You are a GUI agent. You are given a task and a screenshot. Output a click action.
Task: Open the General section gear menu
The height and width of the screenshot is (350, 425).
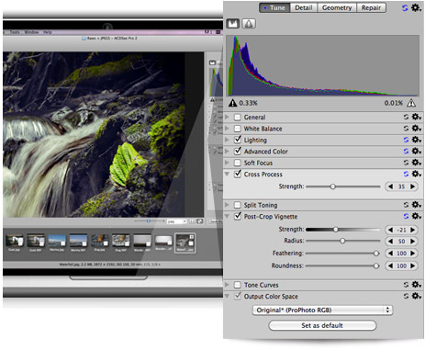[417, 117]
